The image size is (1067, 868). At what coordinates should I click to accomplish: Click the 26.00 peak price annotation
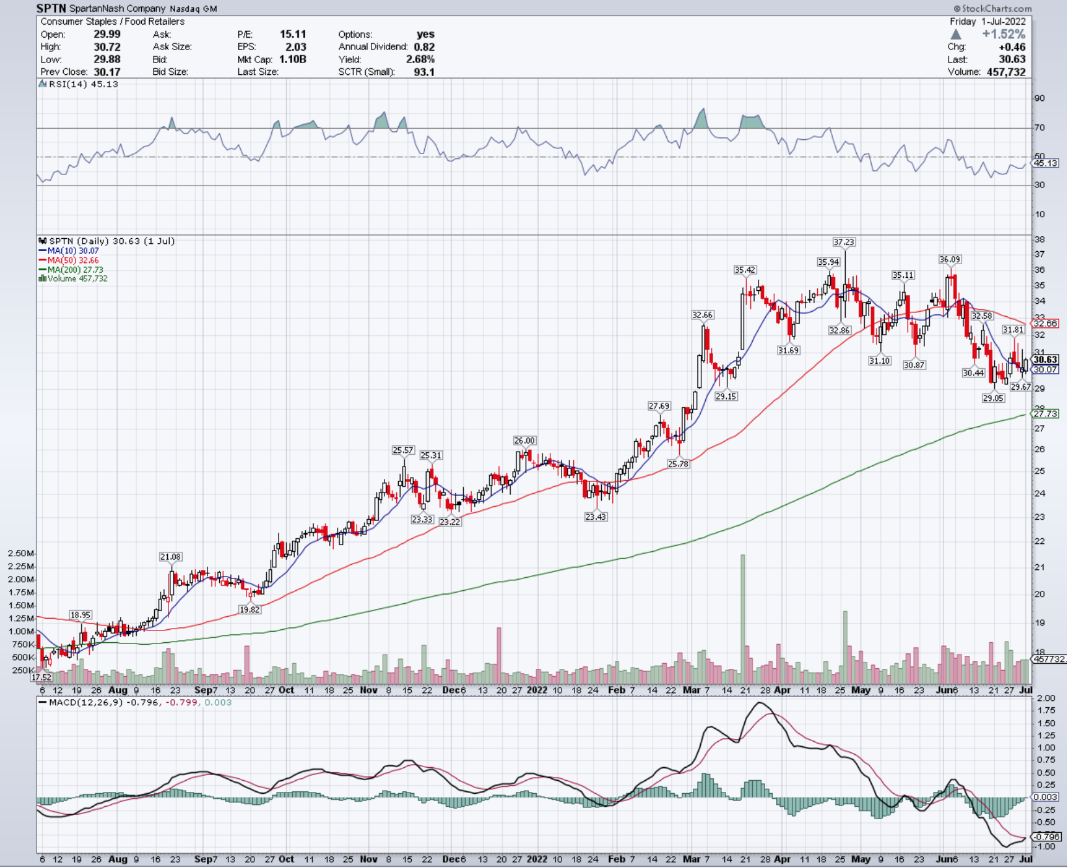point(525,441)
